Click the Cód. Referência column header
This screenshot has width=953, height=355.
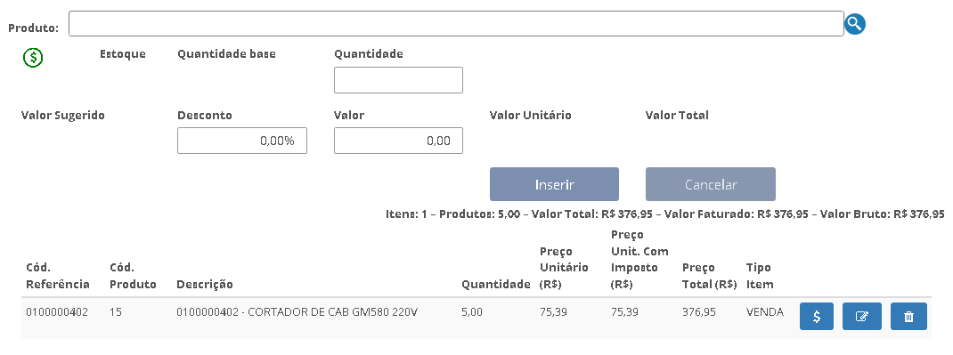58,276
